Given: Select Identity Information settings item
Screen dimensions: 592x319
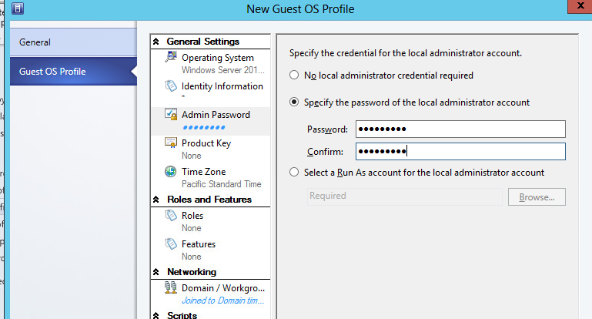Looking at the screenshot, I should pos(211,92).
